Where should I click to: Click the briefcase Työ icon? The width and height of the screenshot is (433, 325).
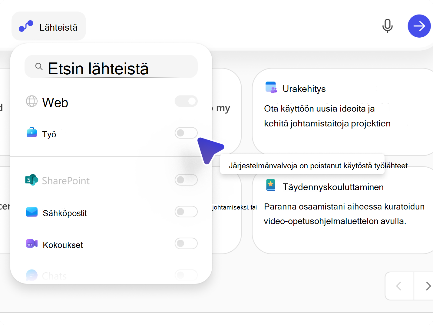click(32, 132)
